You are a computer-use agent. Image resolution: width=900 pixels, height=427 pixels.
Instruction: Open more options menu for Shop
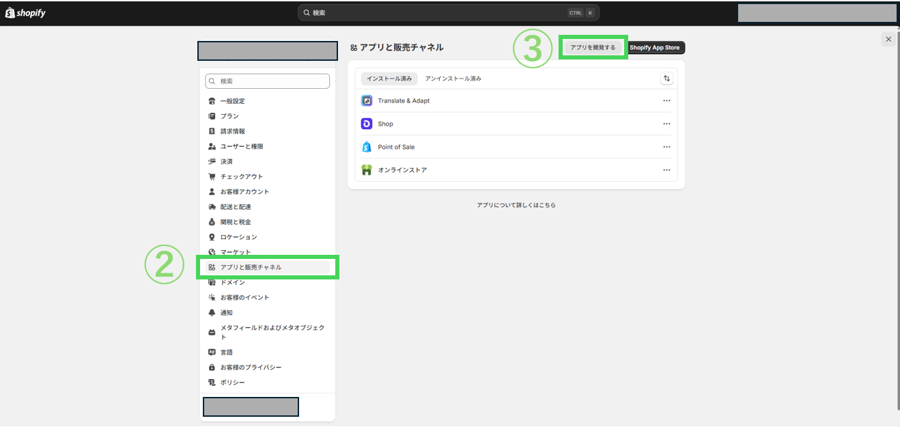[x=666, y=124]
